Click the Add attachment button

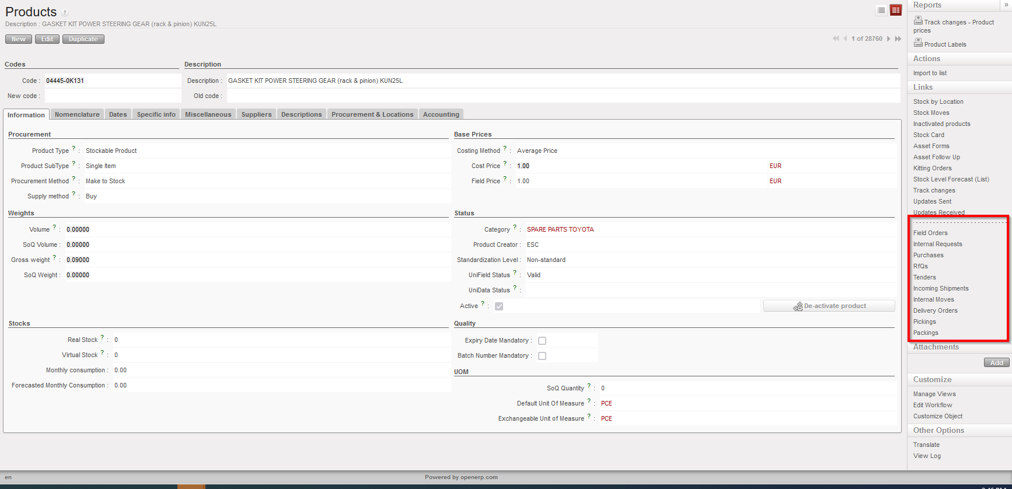pyautogui.click(x=996, y=363)
